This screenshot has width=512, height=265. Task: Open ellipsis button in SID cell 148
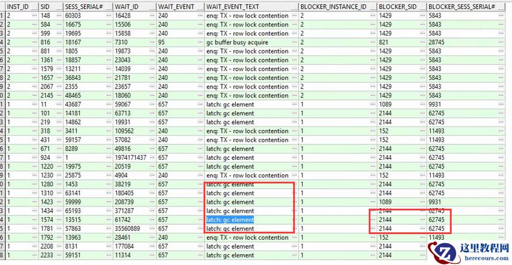[x=59, y=16]
